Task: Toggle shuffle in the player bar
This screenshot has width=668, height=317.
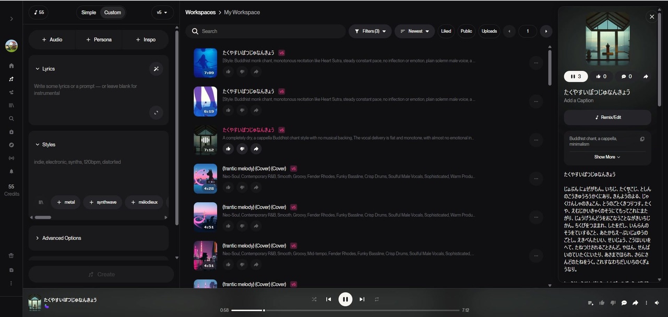Action: 314,299
